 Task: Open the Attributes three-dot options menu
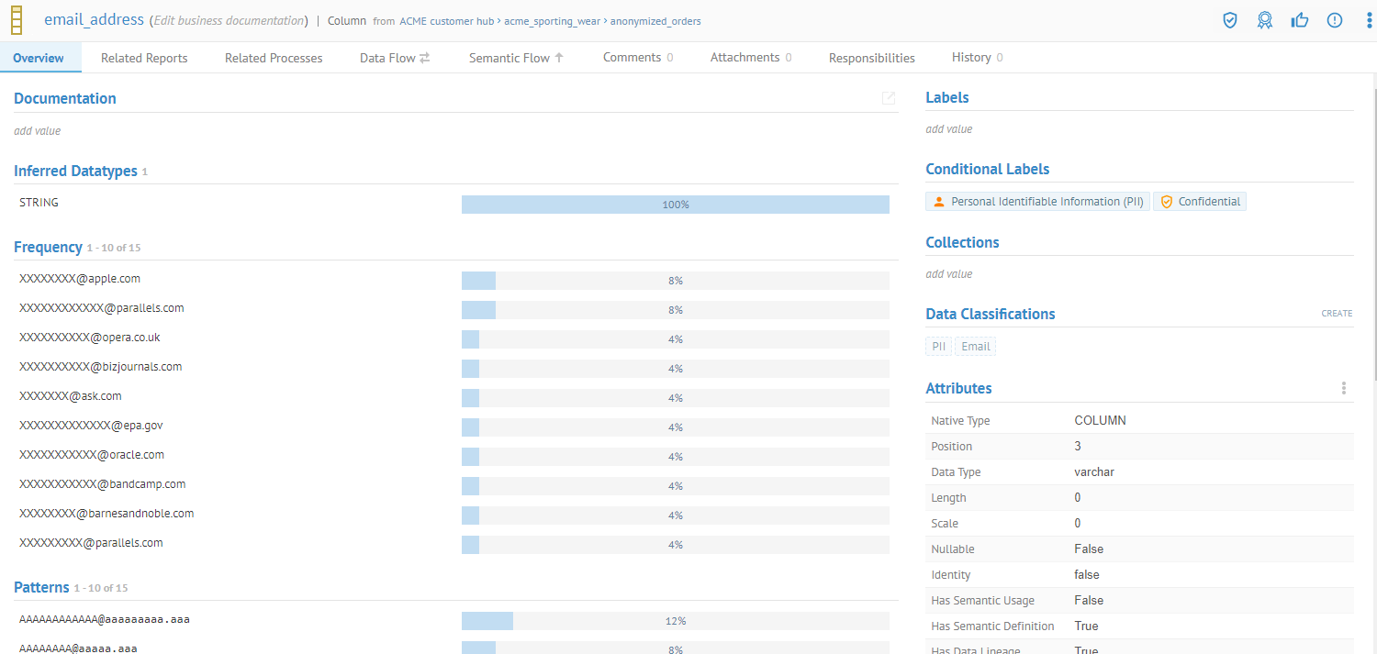coord(1343,388)
